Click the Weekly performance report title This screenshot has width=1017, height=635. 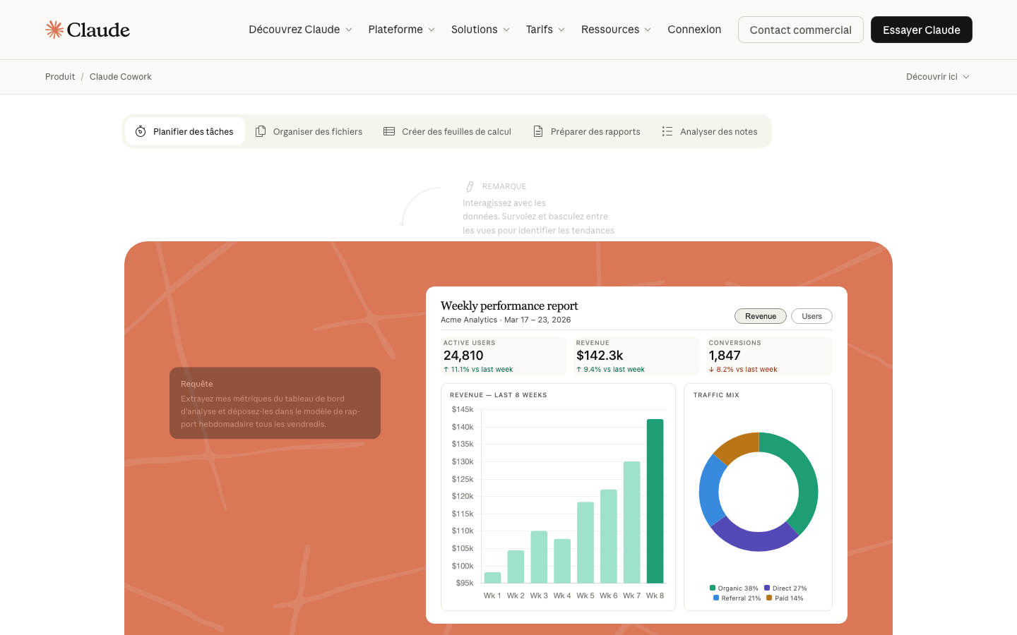click(x=509, y=306)
